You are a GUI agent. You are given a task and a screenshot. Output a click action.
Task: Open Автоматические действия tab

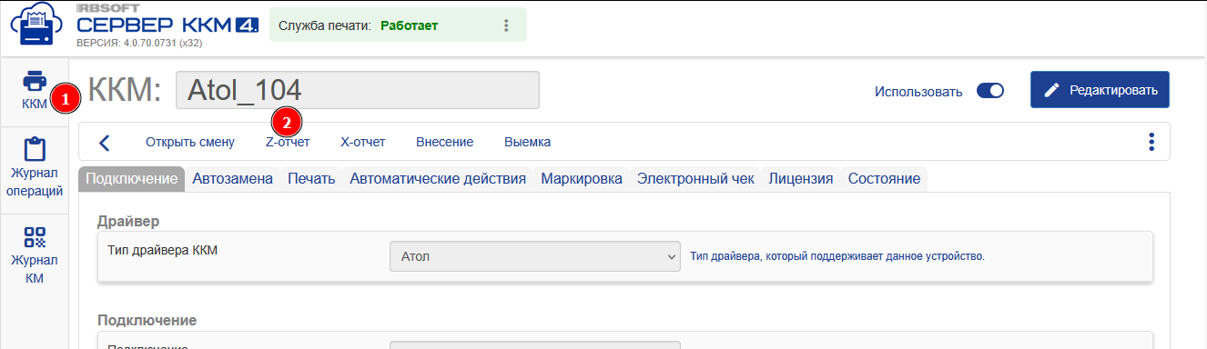438,179
